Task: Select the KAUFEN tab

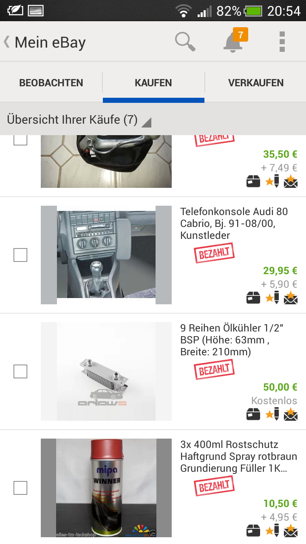Action: [153, 83]
